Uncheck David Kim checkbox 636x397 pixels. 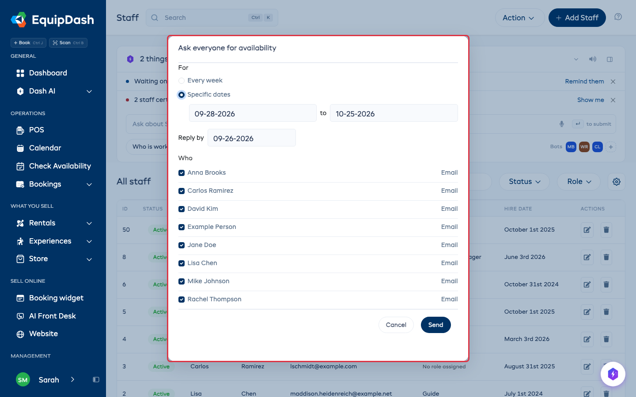coord(182,209)
